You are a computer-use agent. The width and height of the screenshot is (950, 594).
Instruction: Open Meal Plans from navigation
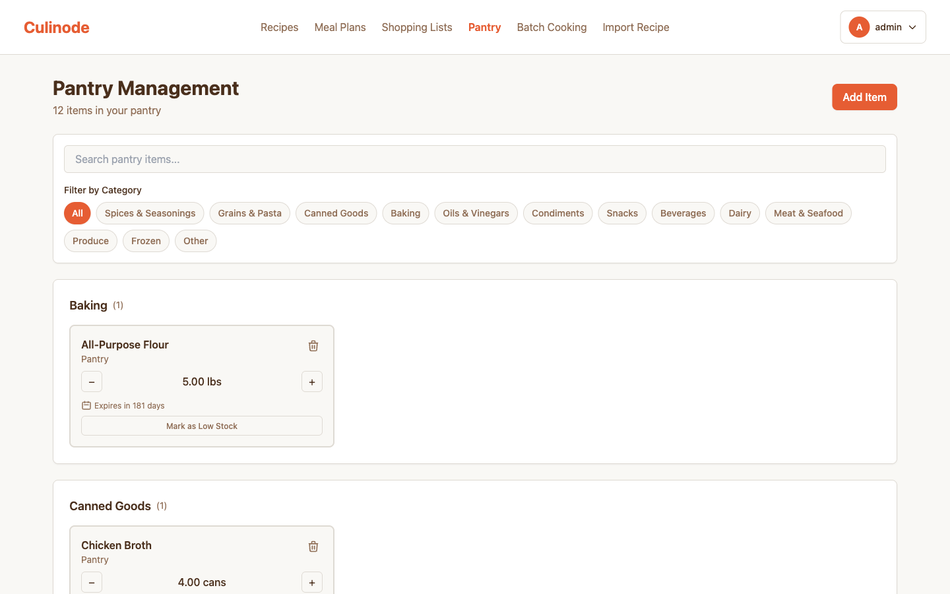click(340, 27)
